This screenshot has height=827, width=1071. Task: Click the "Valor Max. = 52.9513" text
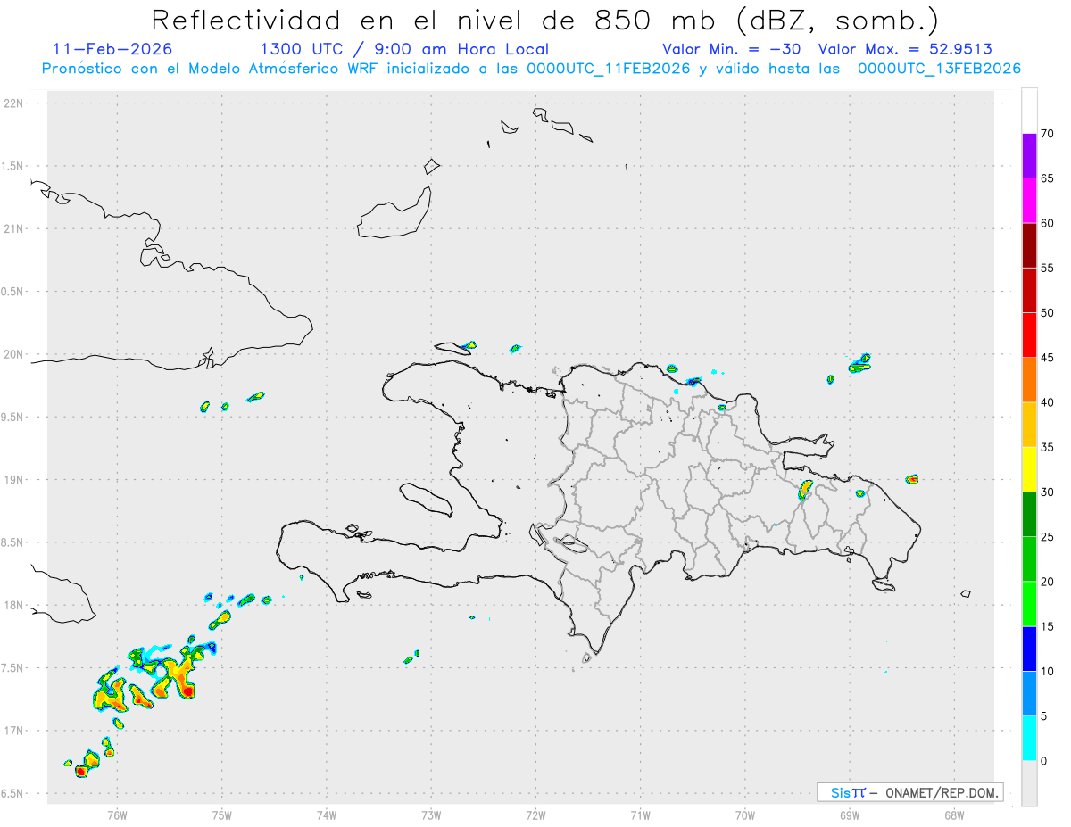click(905, 49)
